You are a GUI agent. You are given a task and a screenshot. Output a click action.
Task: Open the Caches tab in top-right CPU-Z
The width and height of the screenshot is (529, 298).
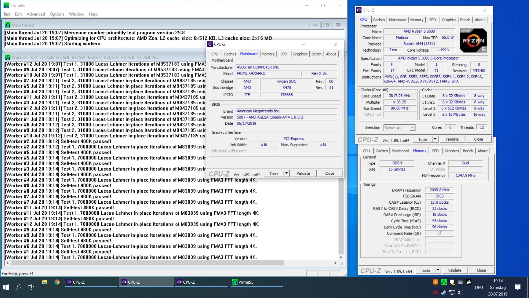click(379, 20)
